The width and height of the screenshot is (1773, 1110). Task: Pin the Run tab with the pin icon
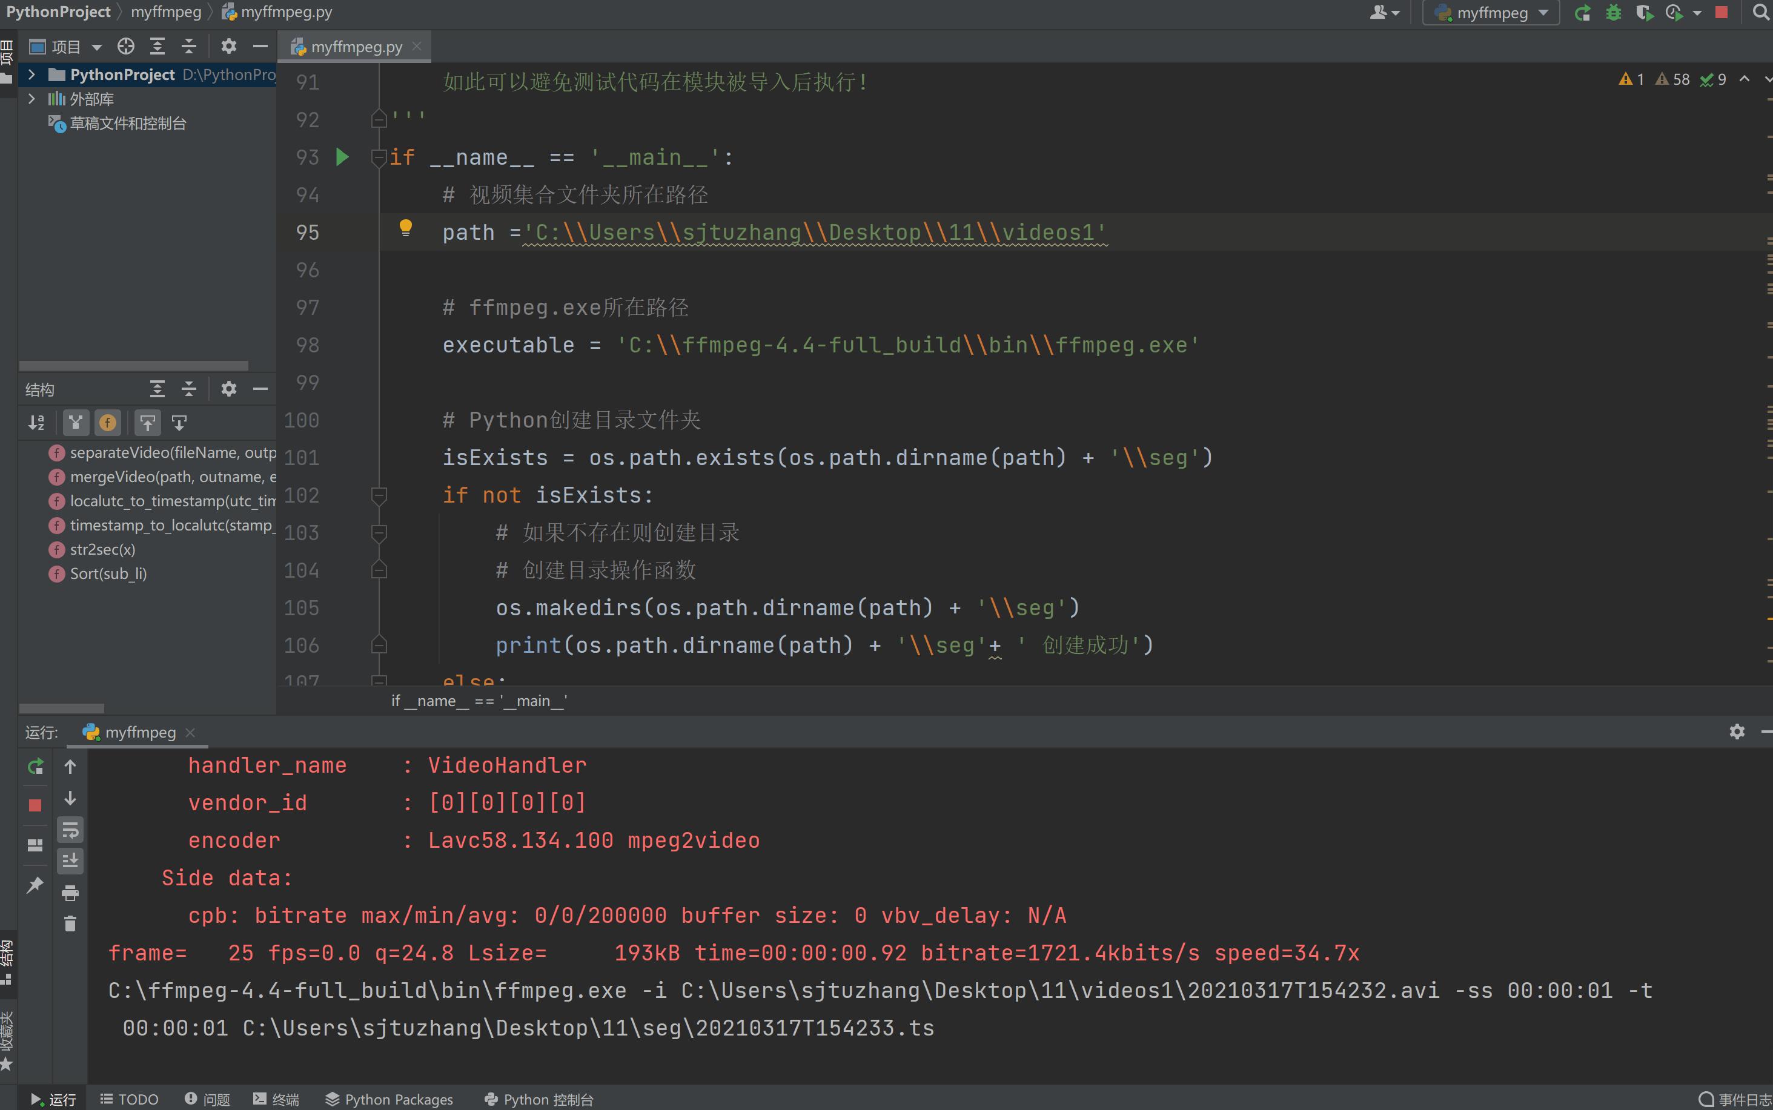coord(35,885)
